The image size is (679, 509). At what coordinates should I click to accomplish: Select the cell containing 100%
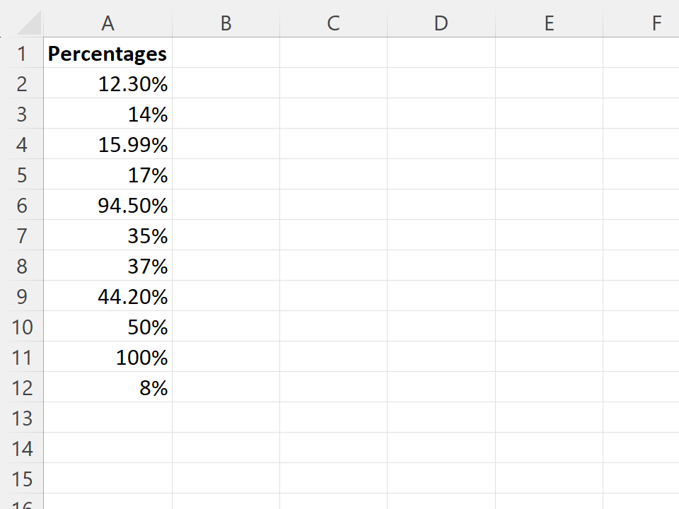click(x=108, y=357)
